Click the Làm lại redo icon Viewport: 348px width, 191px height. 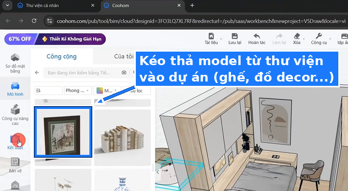[x=279, y=36]
